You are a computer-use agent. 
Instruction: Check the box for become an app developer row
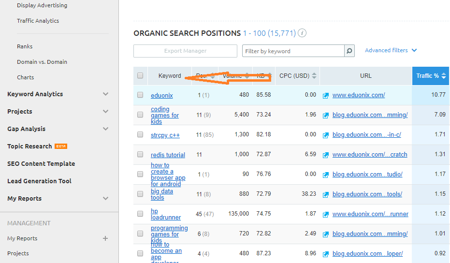click(x=140, y=253)
